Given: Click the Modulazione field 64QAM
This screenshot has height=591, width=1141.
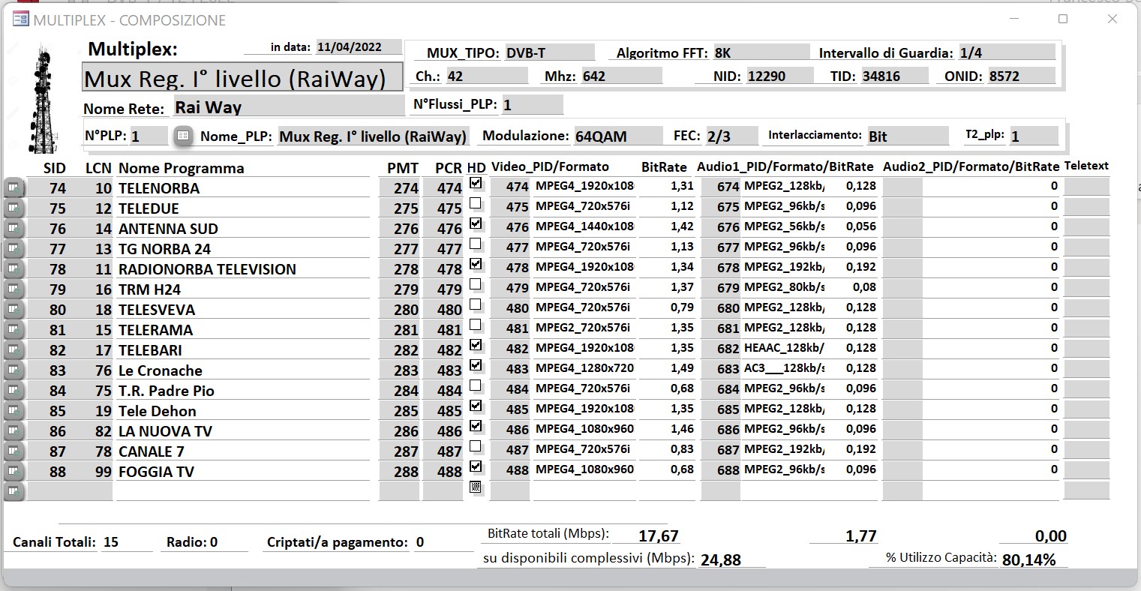Looking at the screenshot, I should (618, 136).
